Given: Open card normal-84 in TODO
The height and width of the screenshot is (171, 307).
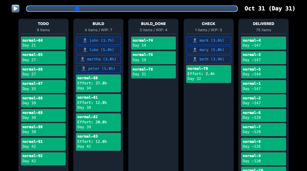Looking at the screenshot, I should tap(43, 43).
